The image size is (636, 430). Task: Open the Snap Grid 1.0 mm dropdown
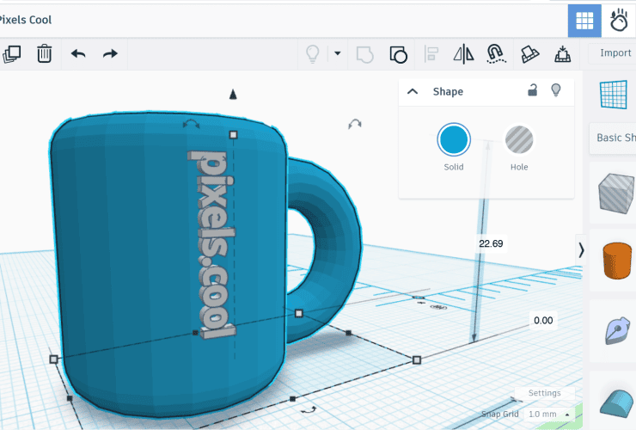coord(549,415)
